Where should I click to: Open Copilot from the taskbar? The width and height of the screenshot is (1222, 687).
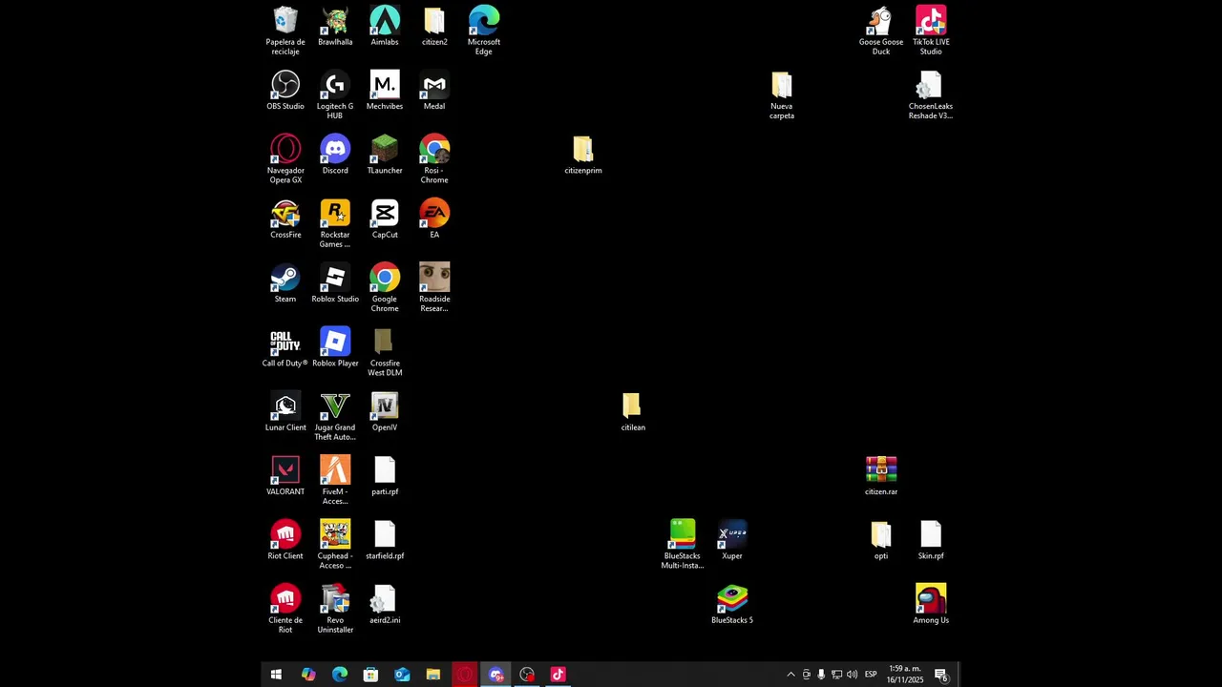(x=307, y=675)
